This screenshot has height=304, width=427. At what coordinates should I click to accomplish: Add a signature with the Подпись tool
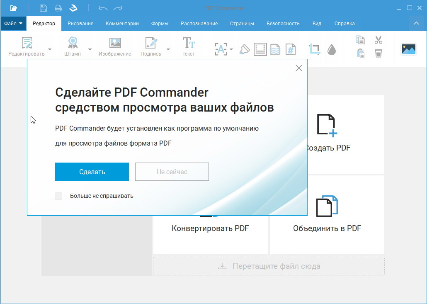click(151, 46)
